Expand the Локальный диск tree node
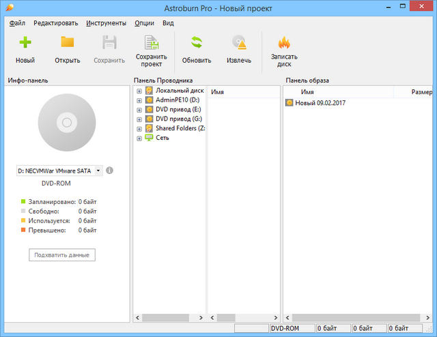 139,91
